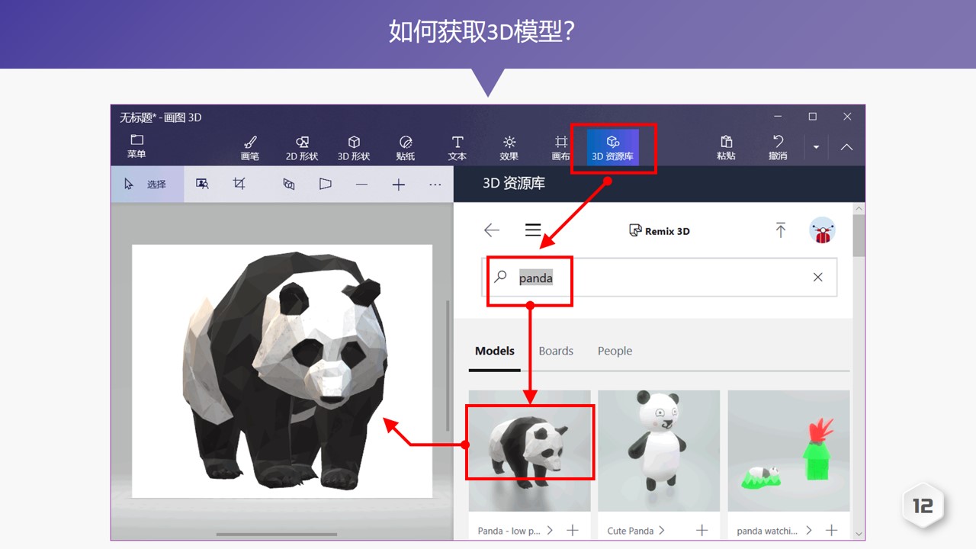Go back with the left arrow in Remix 3D
Viewport: 976px width, 549px height.
coord(492,230)
